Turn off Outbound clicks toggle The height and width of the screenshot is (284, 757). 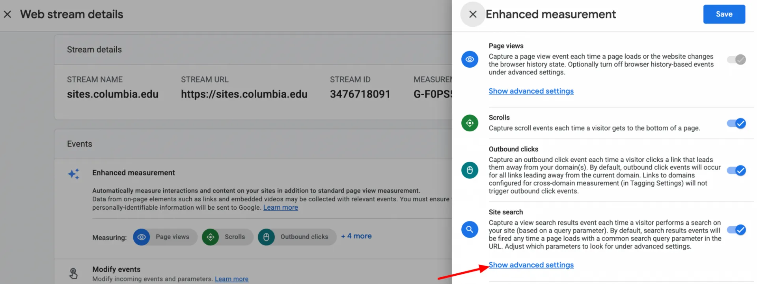(x=736, y=171)
